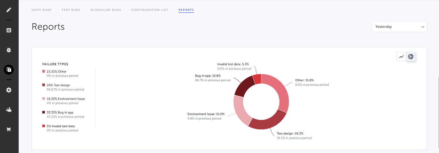Screen dimensions: 439x153
Task: Open the Configuration List tab
Action: (150, 10)
